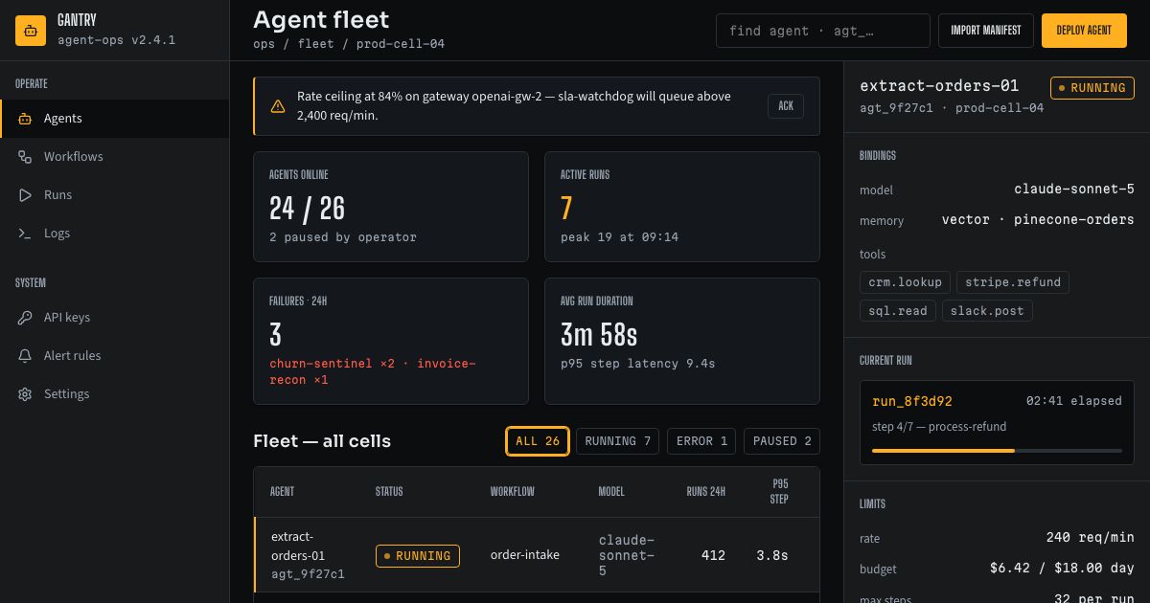The width and height of the screenshot is (1150, 603).
Task: Select the Logs menu label
Action: pos(57,234)
